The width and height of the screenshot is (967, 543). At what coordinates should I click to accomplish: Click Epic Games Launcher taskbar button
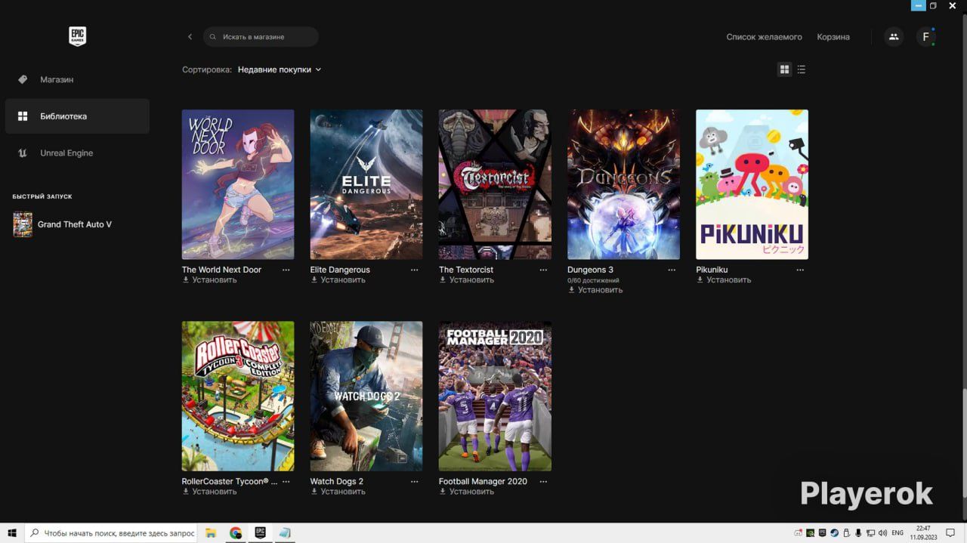pos(261,533)
